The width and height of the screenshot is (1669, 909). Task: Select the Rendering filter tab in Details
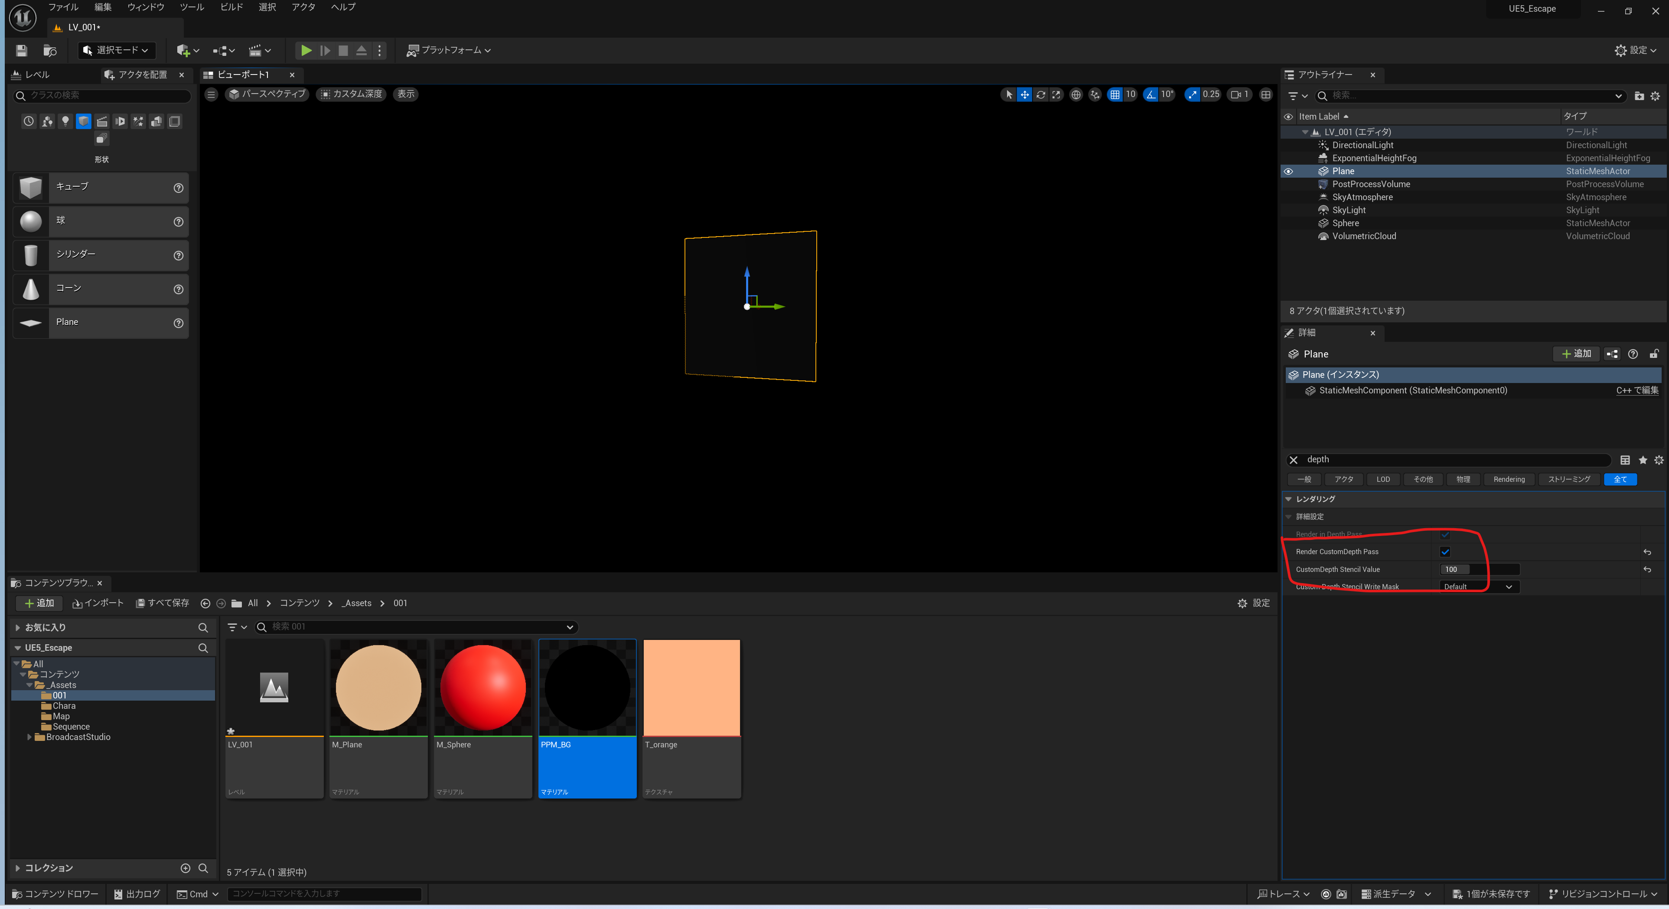(x=1508, y=479)
